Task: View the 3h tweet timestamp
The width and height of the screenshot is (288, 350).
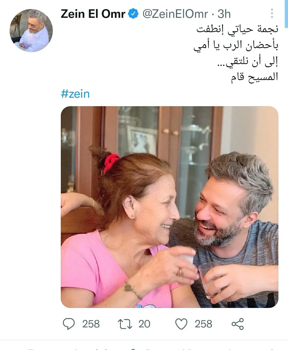Action: (x=224, y=14)
